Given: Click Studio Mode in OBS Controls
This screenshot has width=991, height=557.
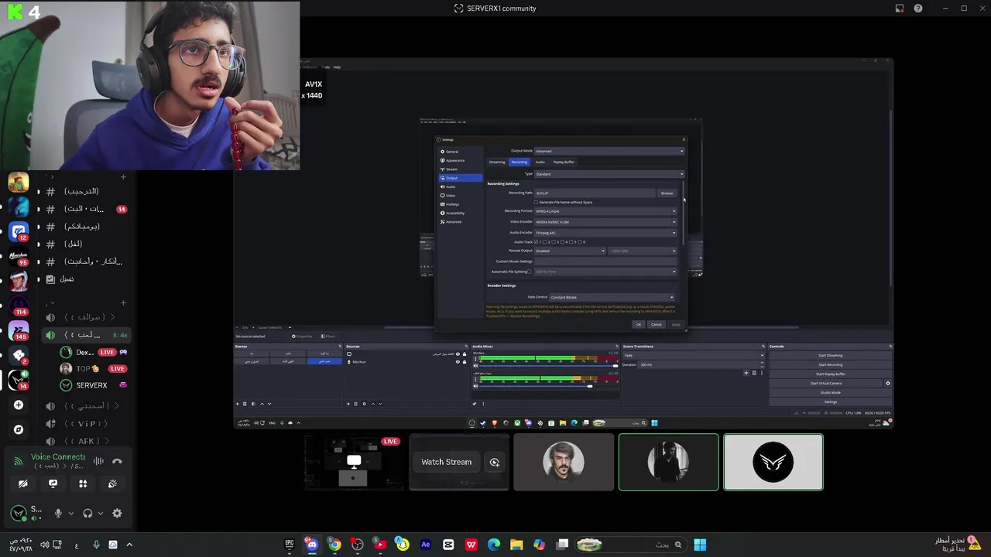Looking at the screenshot, I should (830, 392).
